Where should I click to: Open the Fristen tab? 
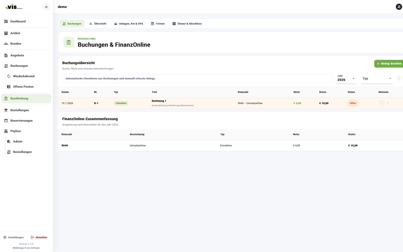click(158, 24)
